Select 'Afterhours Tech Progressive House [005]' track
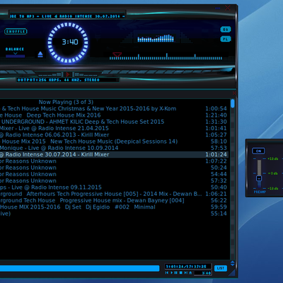Image resolution: width=283 pixels, height=283 pixels. (114, 194)
